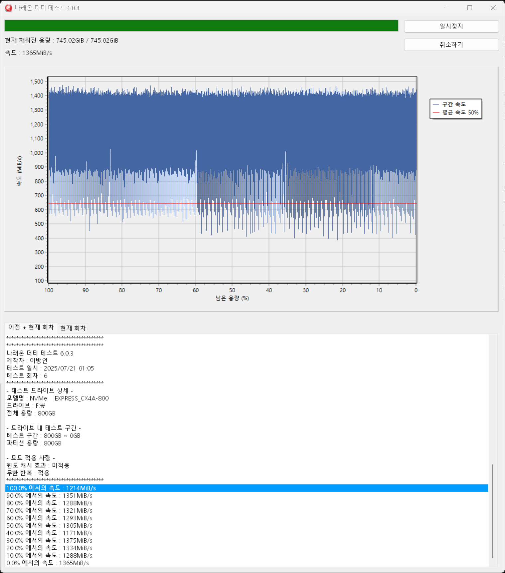Minimize the 나래온 더티 테스트 window
505x573 pixels.
pyautogui.click(x=447, y=8)
